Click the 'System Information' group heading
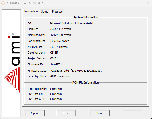 [x=86, y=17]
